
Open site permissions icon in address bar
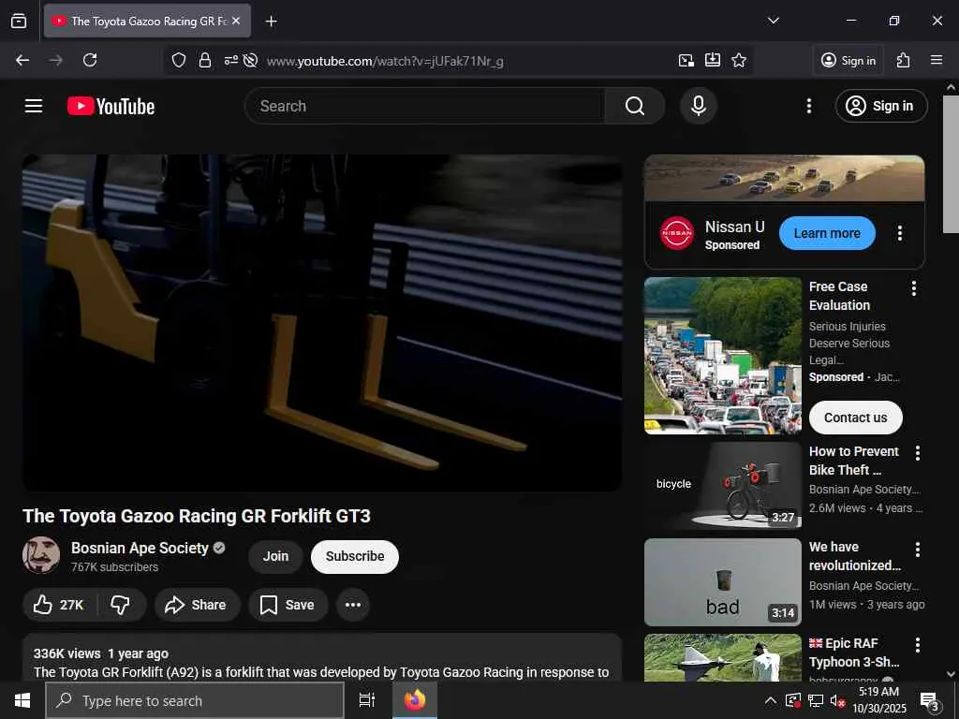(230, 60)
